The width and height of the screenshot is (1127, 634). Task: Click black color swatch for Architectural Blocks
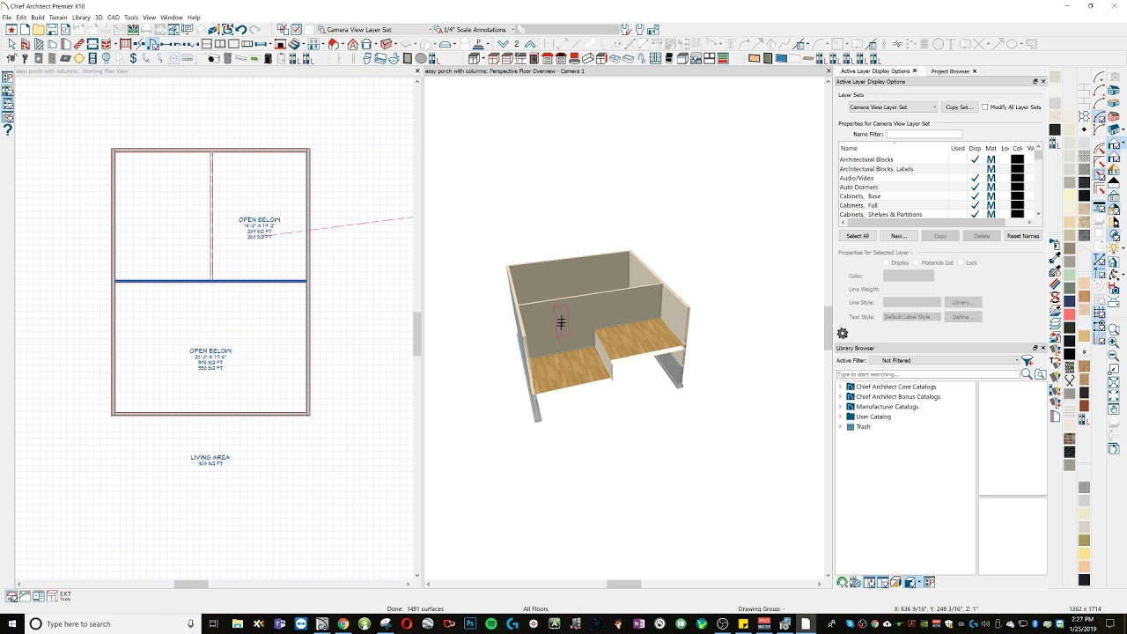1017,159
